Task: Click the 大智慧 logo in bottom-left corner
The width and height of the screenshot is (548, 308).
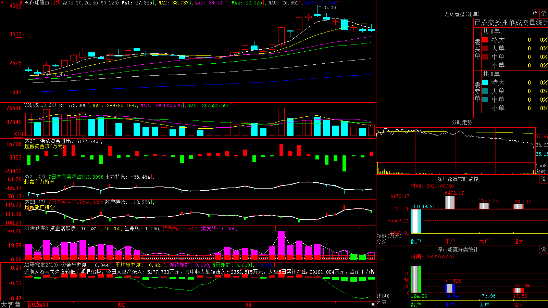Action: coord(11,305)
